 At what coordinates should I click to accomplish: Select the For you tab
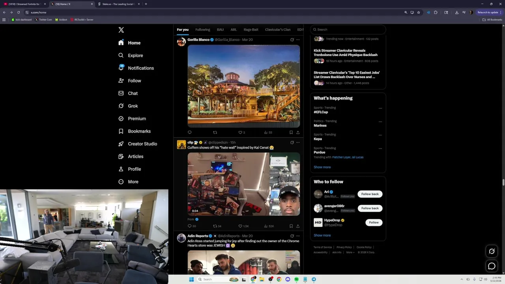[183, 30]
